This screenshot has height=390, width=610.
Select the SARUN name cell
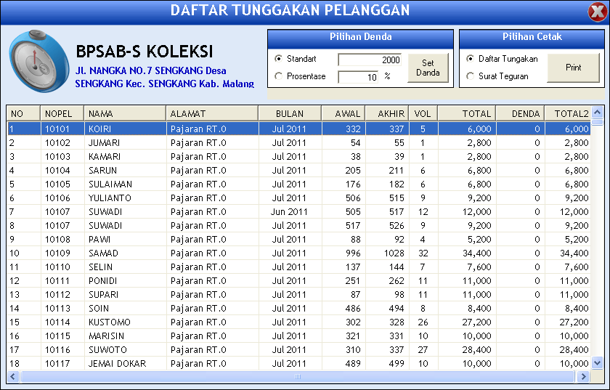[x=125, y=171]
